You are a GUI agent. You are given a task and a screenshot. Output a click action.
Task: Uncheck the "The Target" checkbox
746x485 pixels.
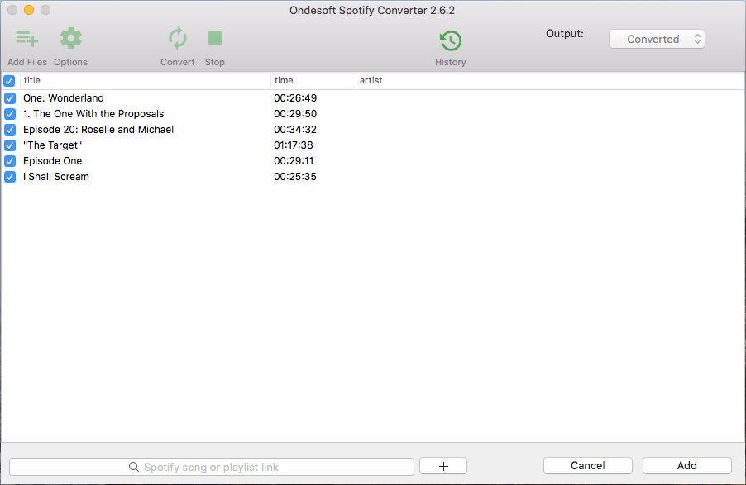10,145
